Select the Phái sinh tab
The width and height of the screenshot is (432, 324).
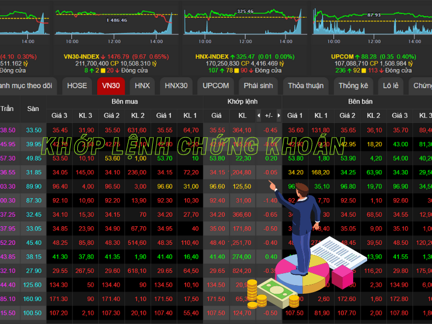click(258, 86)
